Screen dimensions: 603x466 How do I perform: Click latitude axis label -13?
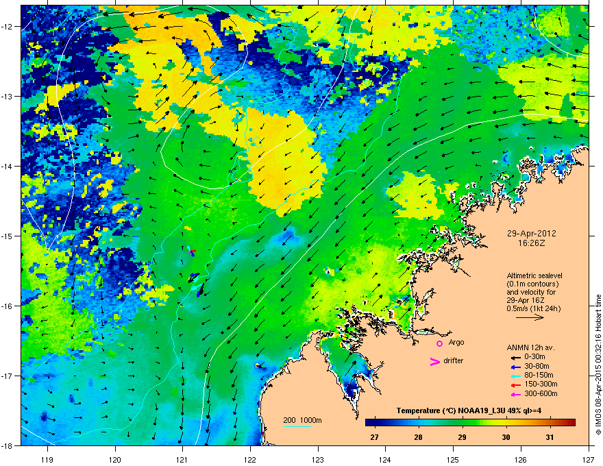pos(8,96)
